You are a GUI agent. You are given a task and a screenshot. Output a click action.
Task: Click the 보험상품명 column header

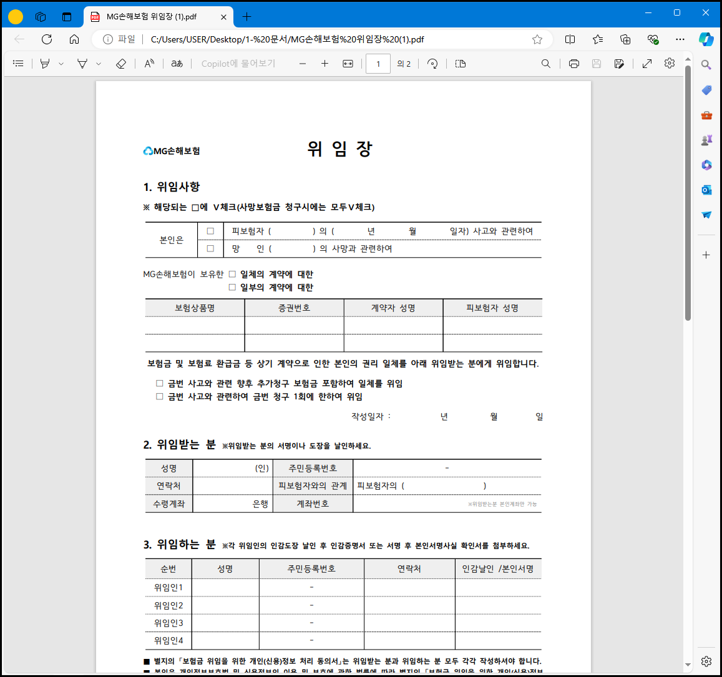point(195,308)
